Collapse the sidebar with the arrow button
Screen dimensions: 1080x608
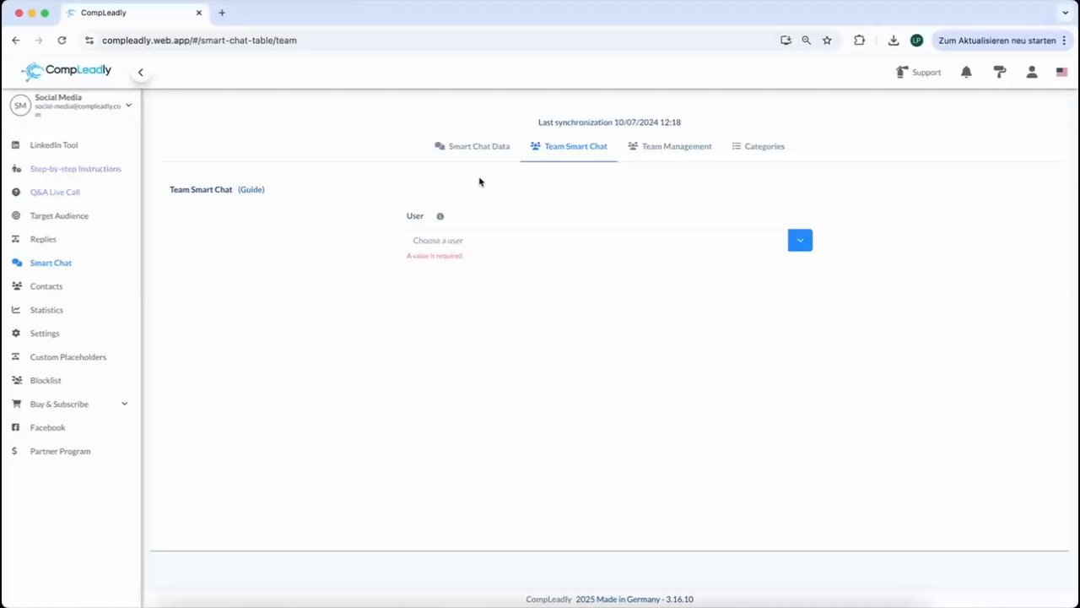141,73
